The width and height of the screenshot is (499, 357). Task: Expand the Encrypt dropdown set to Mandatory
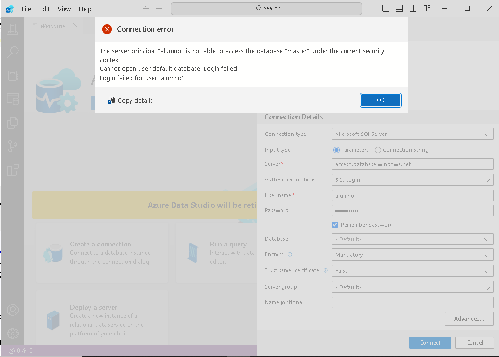[412, 255]
